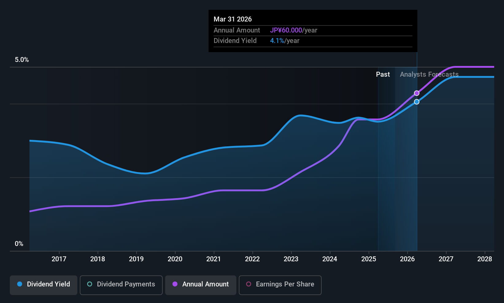
Task: Click the Mar 31 2026 tooltip date
Action: click(x=233, y=19)
